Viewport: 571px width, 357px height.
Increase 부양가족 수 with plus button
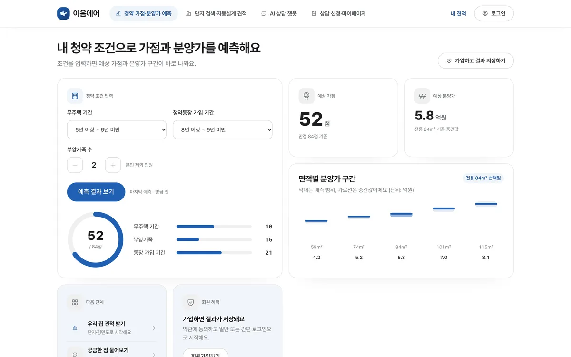point(113,165)
